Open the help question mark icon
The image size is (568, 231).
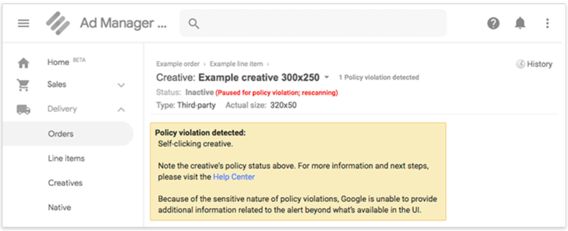(493, 23)
